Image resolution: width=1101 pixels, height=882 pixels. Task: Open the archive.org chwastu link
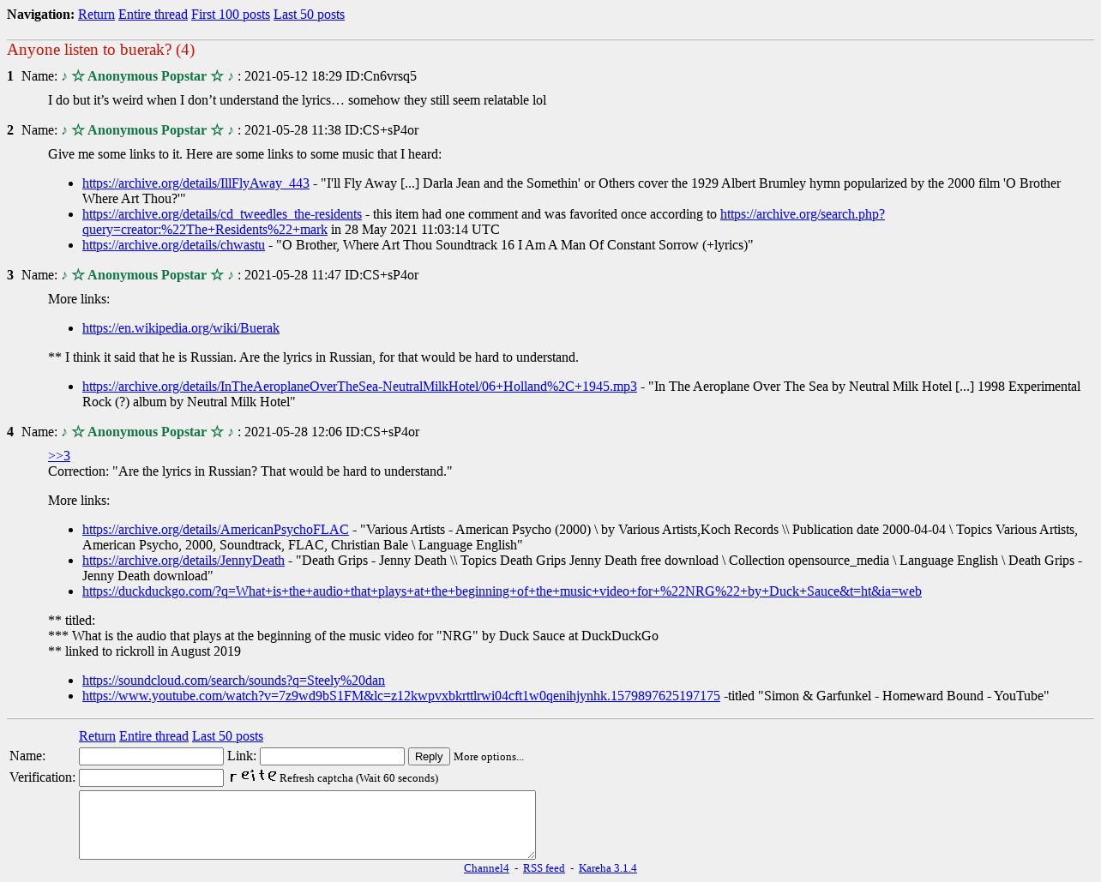pyautogui.click(x=173, y=245)
